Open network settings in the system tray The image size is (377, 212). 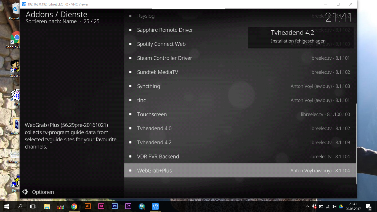tap(328, 206)
